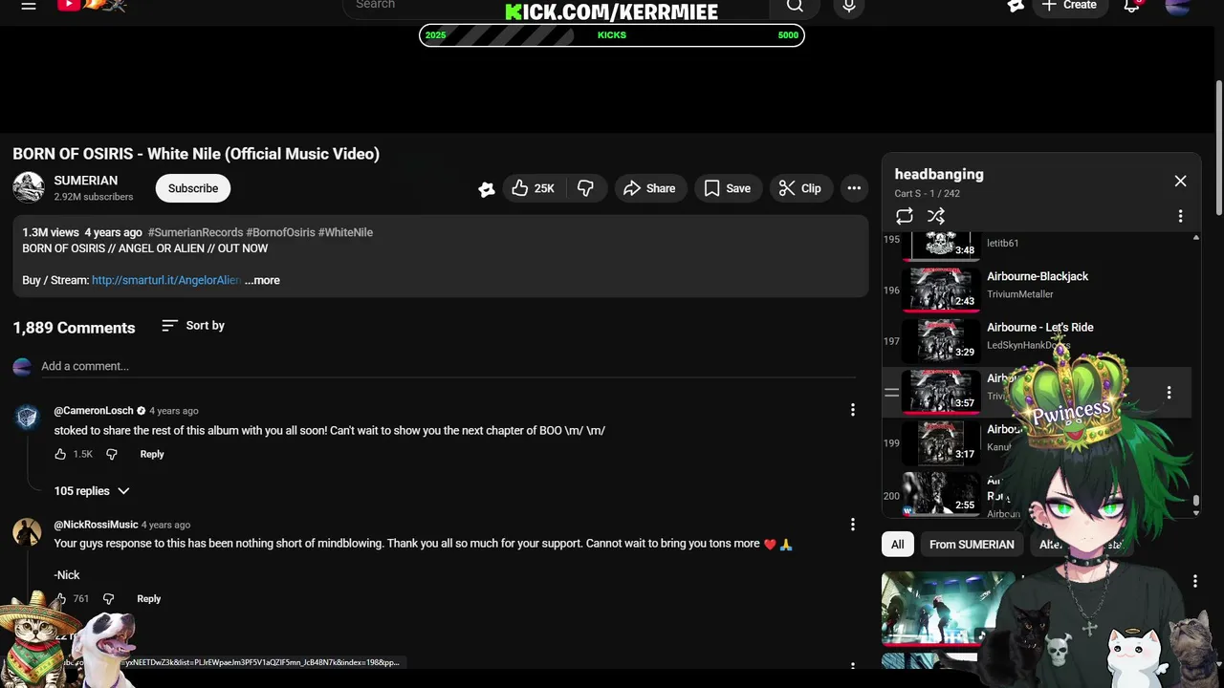Open options for the first recommended video
Image resolution: width=1224 pixels, height=688 pixels.
click(x=1194, y=581)
